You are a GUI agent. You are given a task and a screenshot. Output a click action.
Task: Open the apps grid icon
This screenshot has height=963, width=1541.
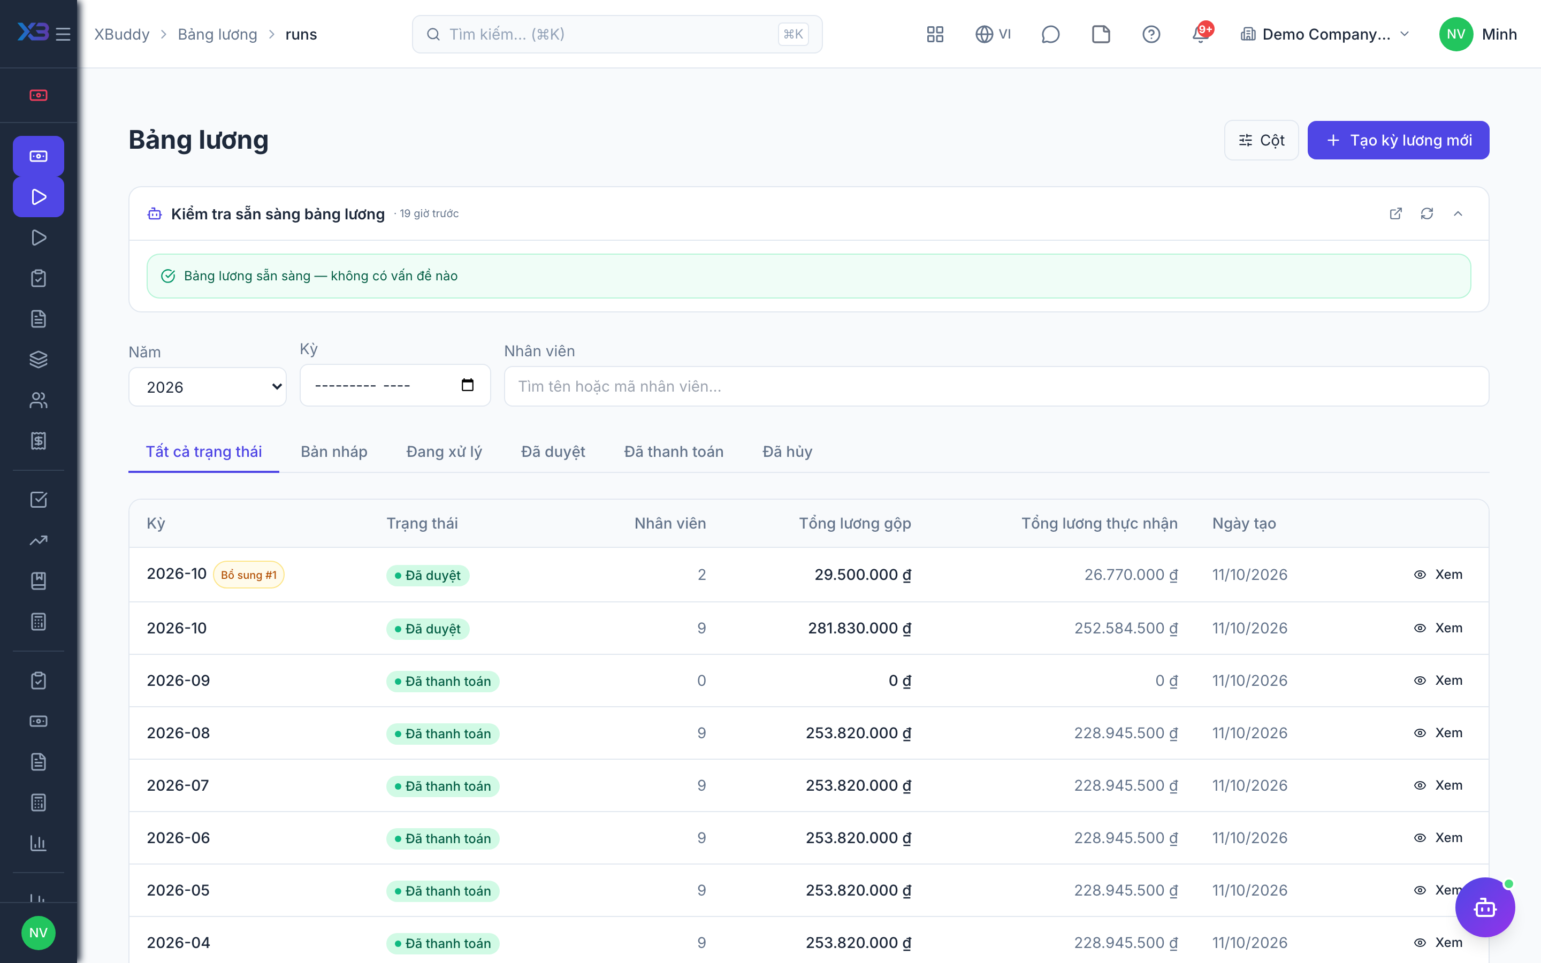click(x=935, y=34)
